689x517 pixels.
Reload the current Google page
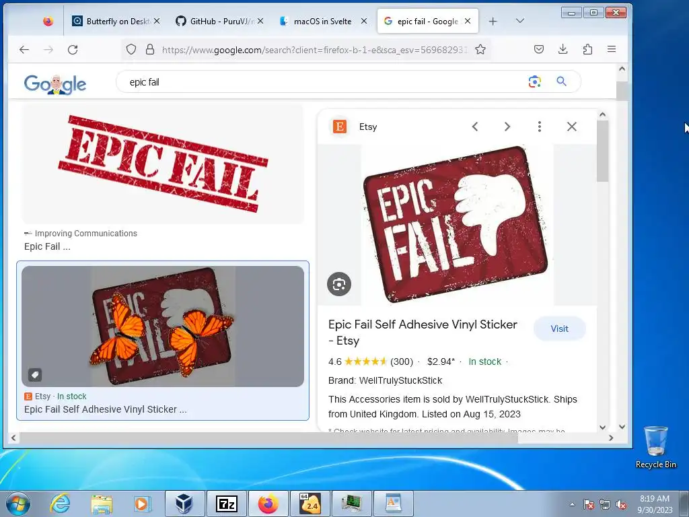[73, 50]
